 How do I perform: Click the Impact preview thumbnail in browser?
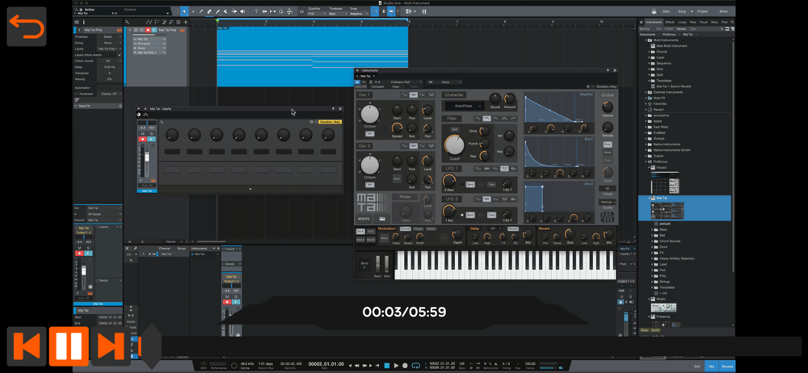point(666,183)
